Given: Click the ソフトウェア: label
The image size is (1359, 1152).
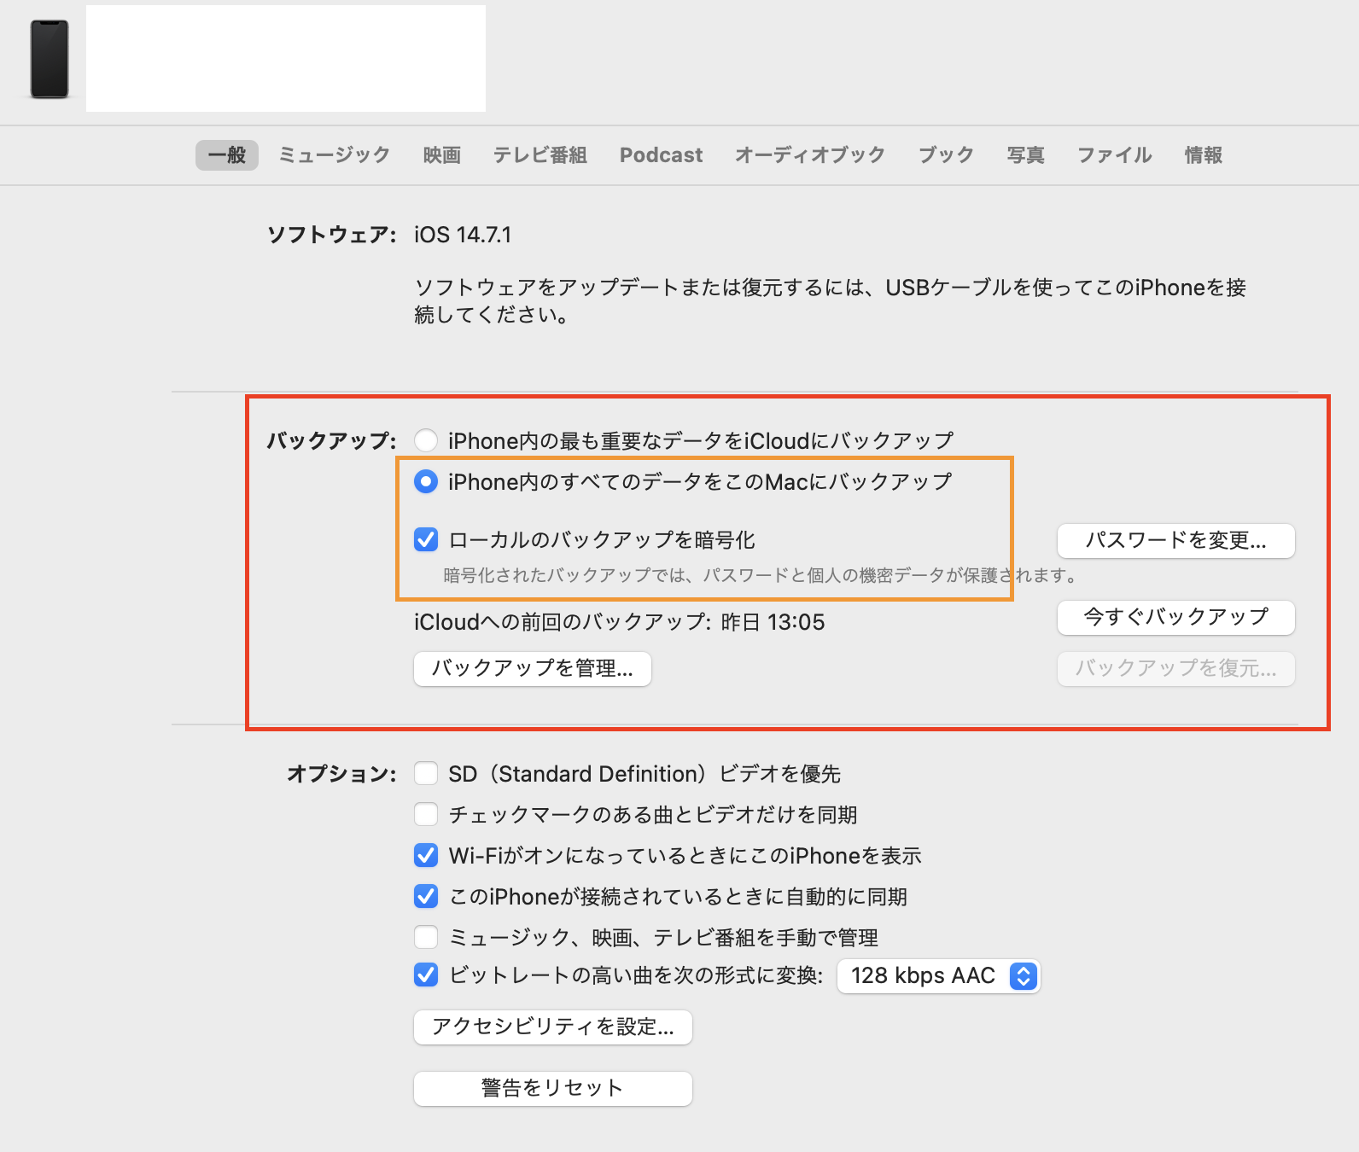Looking at the screenshot, I should point(332,235).
